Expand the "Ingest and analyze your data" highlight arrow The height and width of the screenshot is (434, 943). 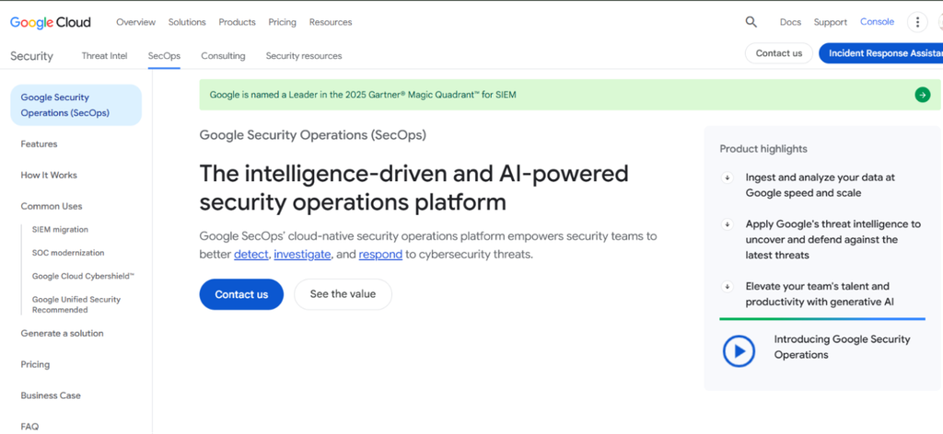coord(728,177)
